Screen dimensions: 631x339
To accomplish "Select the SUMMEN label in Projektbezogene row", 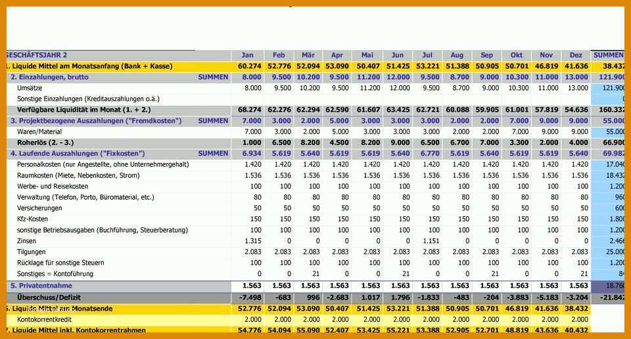I will coord(213,121).
